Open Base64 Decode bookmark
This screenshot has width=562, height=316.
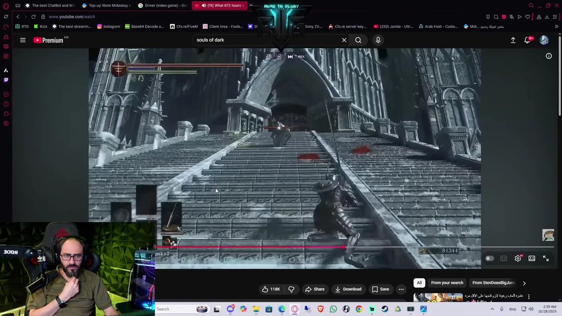click(144, 26)
